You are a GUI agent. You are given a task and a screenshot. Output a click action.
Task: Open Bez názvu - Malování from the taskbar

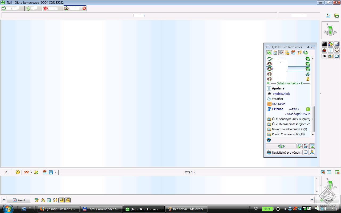tap(186, 209)
